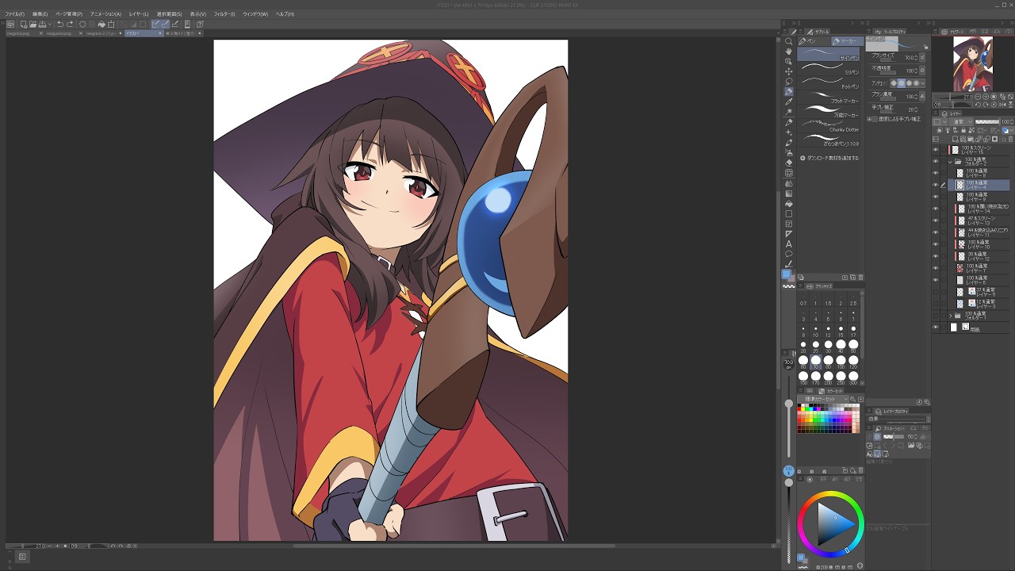Image resolution: width=1015 pixels, height=571 pixels.
Task: Open the フィルター(I) menu
Action: (x=224, y=14)
